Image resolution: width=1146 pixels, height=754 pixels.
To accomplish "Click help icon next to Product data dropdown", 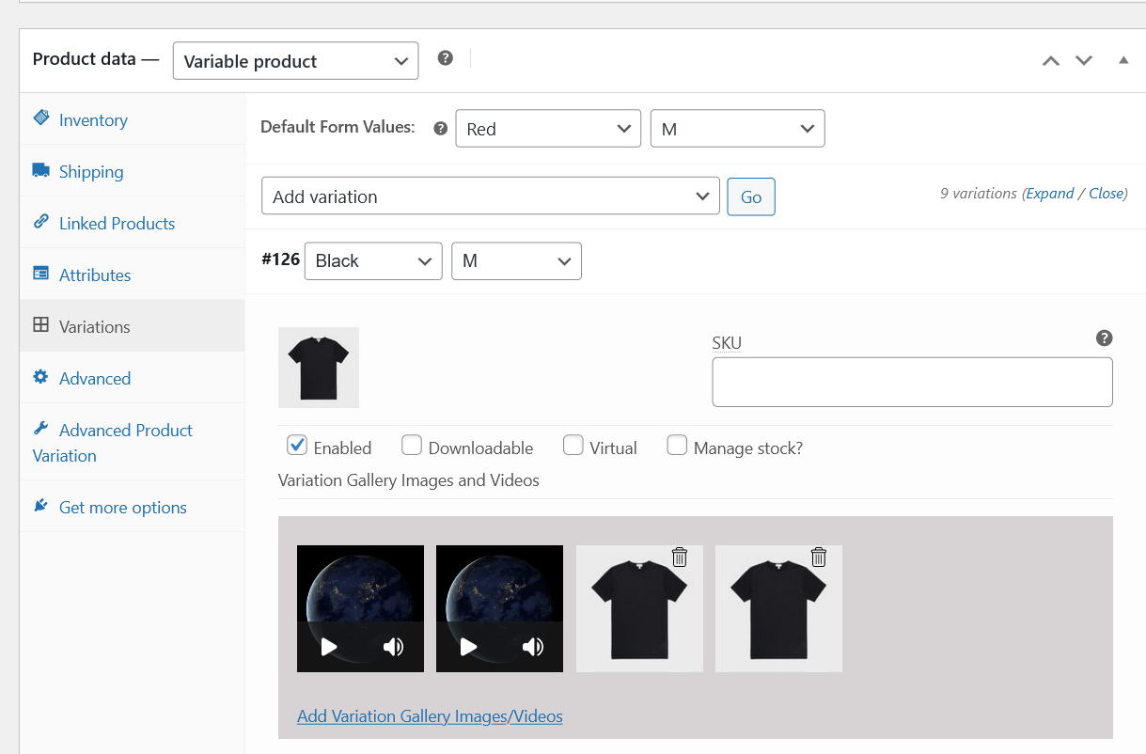I will (446, 58).
